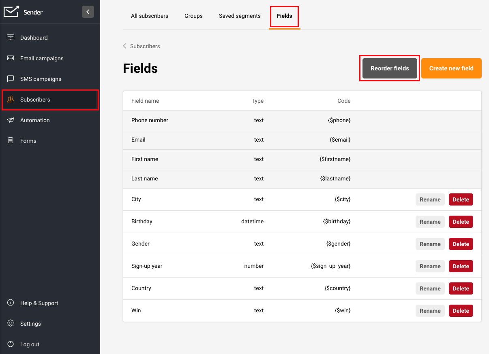Open the Groups tab
The width and height of the screenshot is (489, 354).
[193, 16]
